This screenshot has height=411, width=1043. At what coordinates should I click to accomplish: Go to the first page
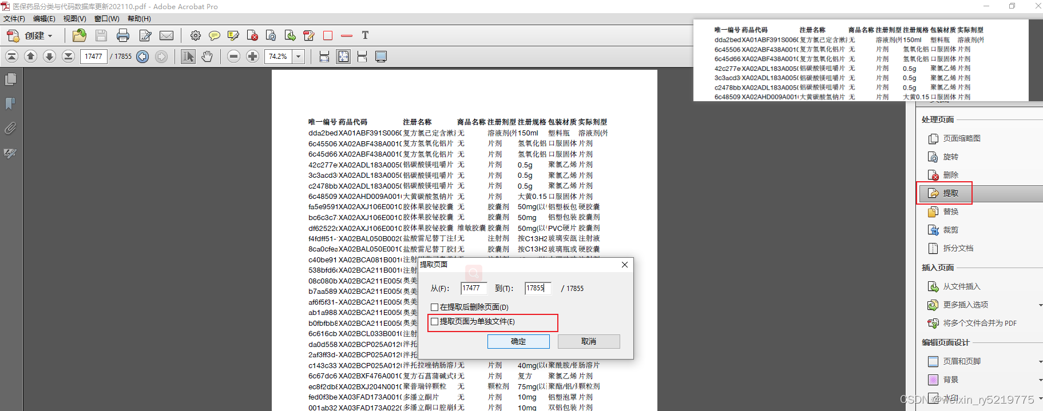point(12,56)
